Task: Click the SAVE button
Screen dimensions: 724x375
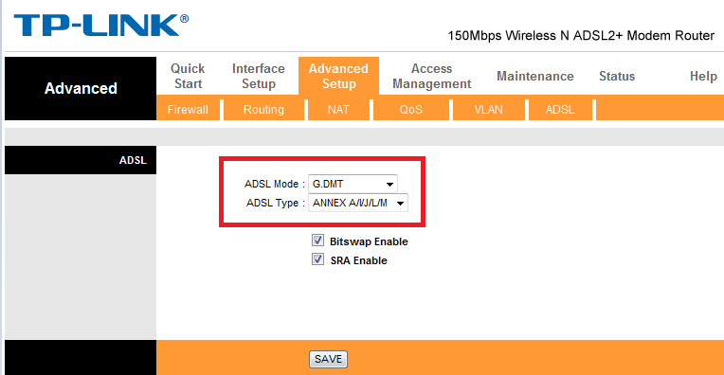Action: pos(328,359)
